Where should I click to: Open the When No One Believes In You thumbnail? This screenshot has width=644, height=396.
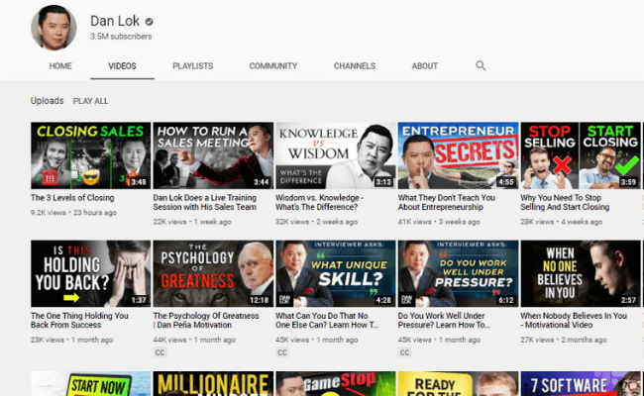[581, 273]
